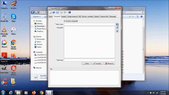Click the CCleaner desktop icon
This screenshot has height=95, width=169.
[x=4, y=82]
